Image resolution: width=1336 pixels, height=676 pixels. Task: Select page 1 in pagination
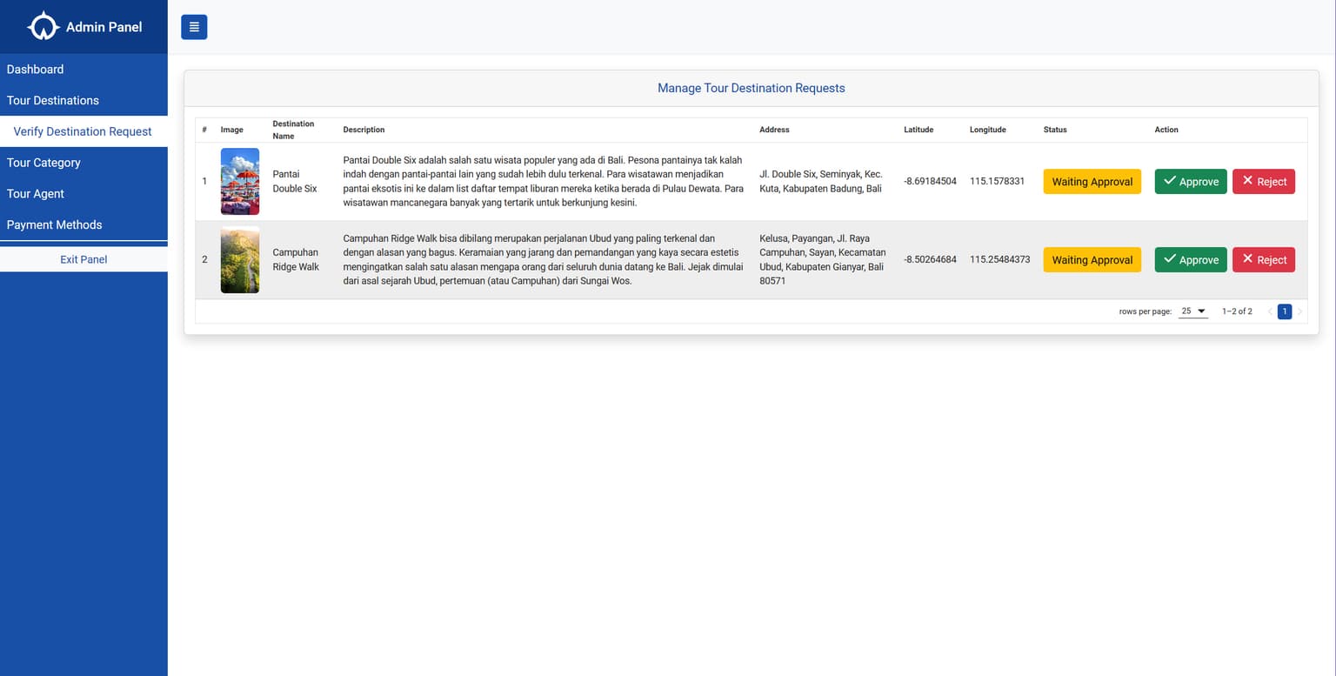[x=1284, y=311]
